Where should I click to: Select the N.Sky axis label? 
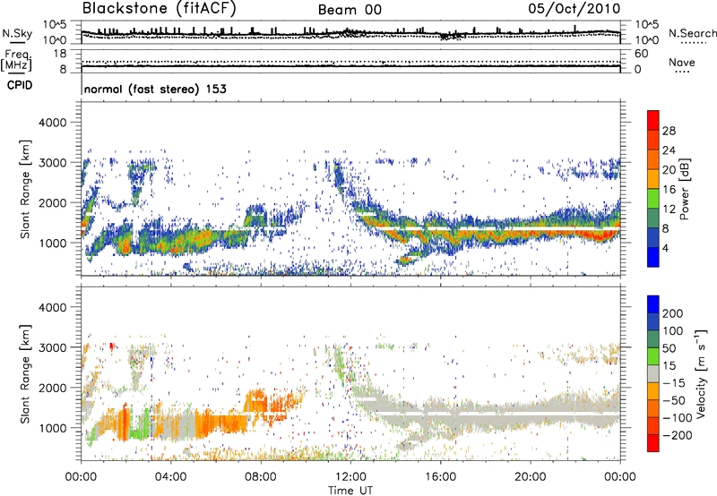click(x=17, y=33)
